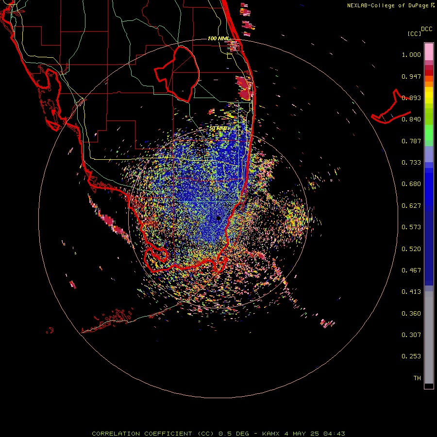Pick the dark navy segment of the color bar
The image size is (437, 437).
tap(429, 246)
